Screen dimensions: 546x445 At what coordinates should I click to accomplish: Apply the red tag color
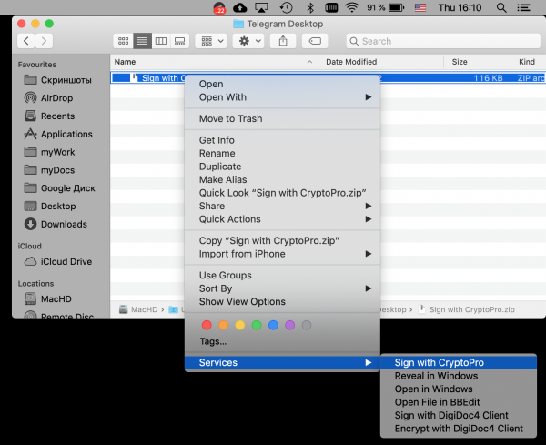click(x=207, y=325)
